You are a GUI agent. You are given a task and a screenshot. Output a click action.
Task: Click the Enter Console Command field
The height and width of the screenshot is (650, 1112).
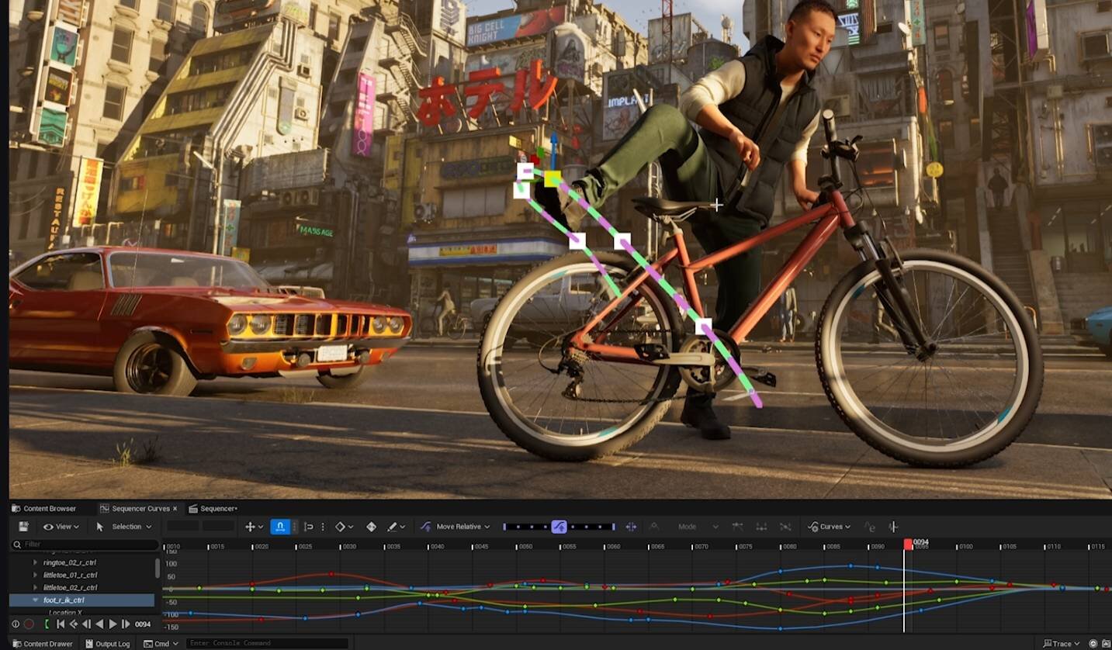pos(266,644)
